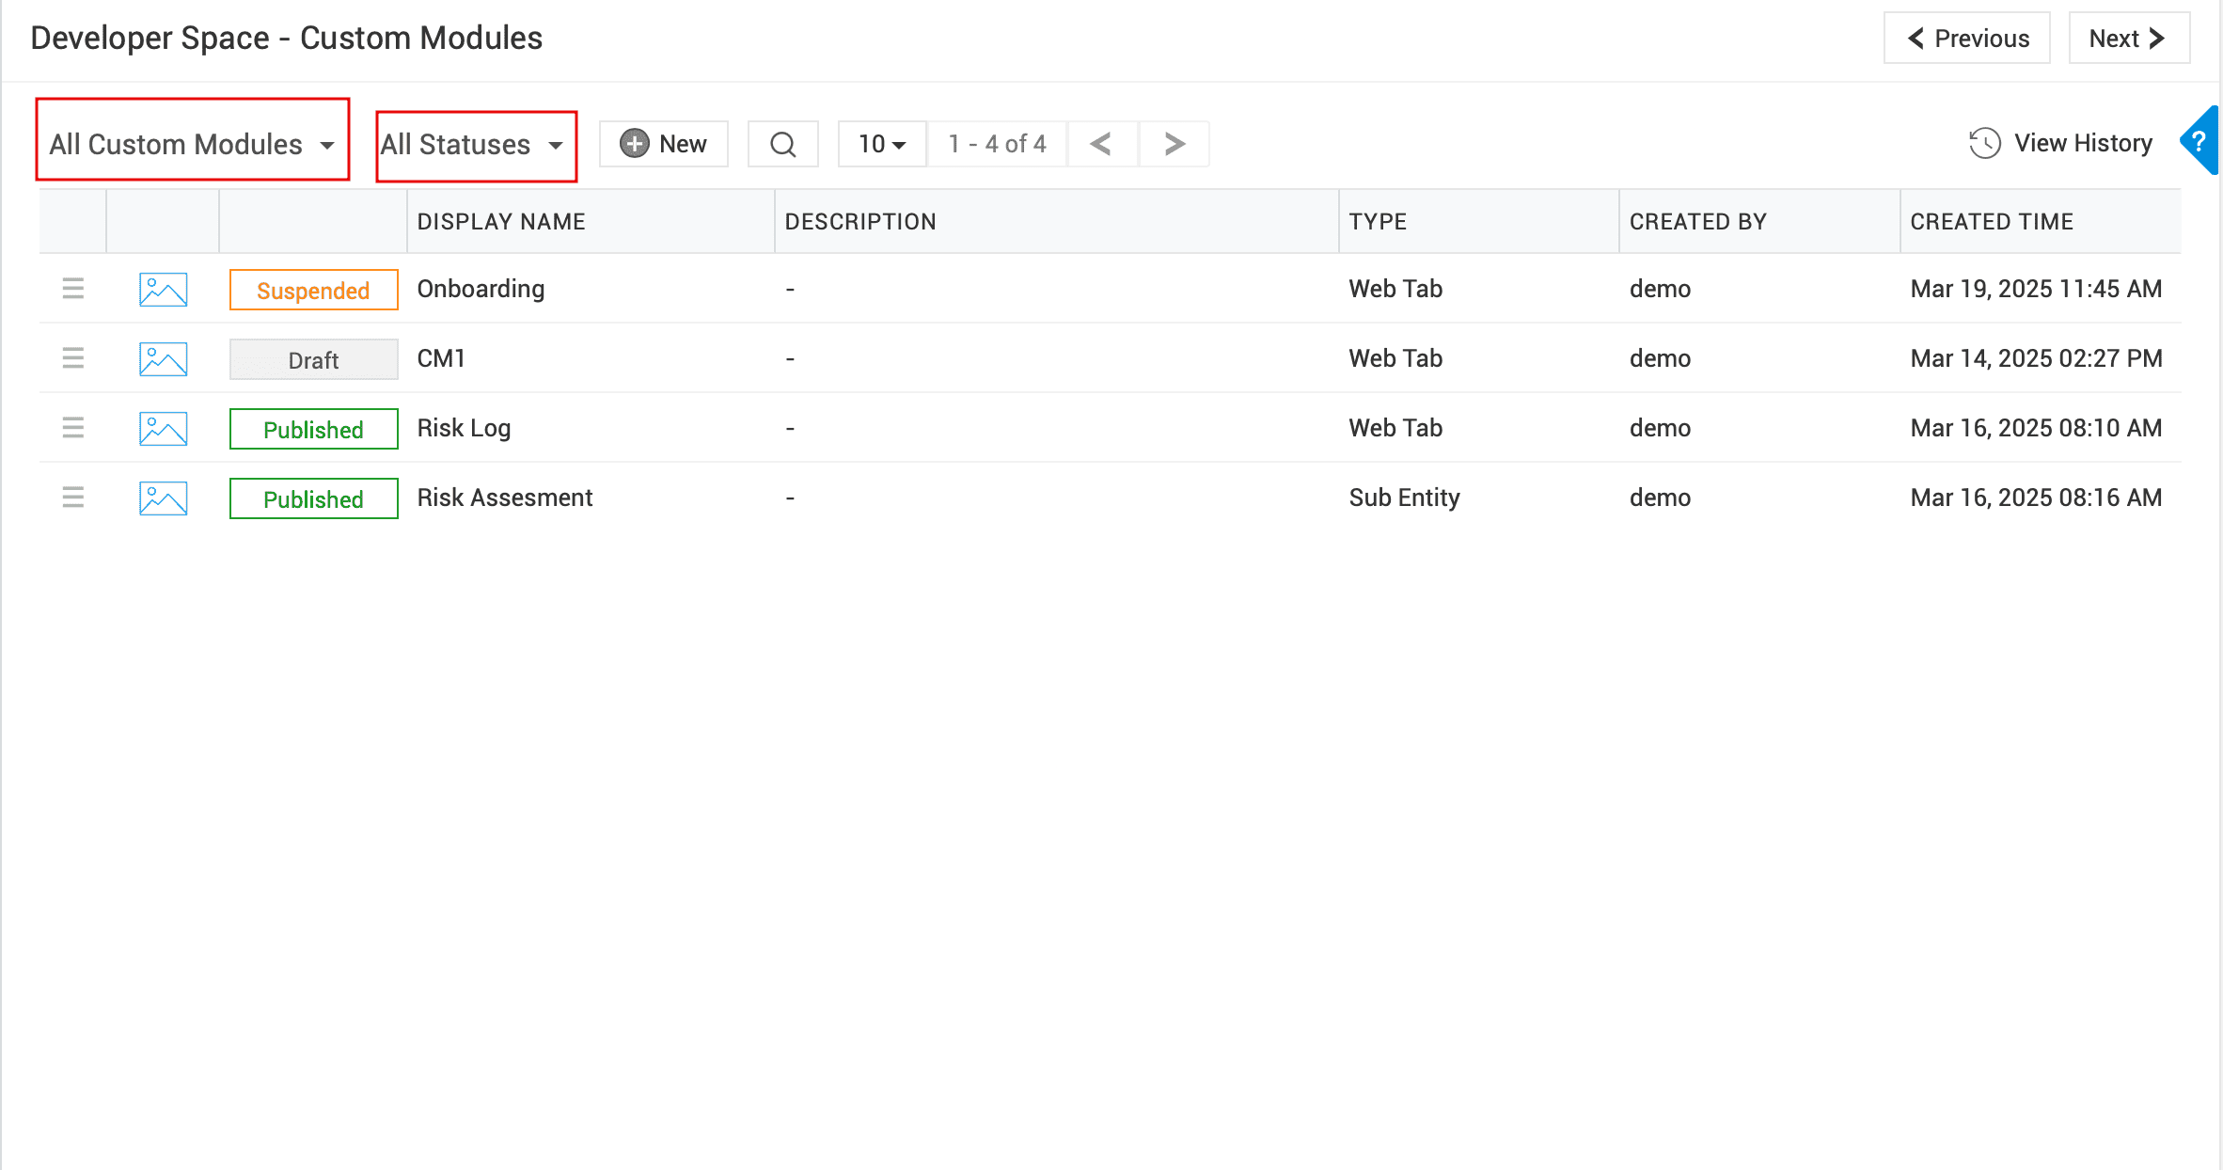Click CREATED TIME column header
This screenshot has width=2223, height=1170.
pyautogui.click(x=1991, y=222)
